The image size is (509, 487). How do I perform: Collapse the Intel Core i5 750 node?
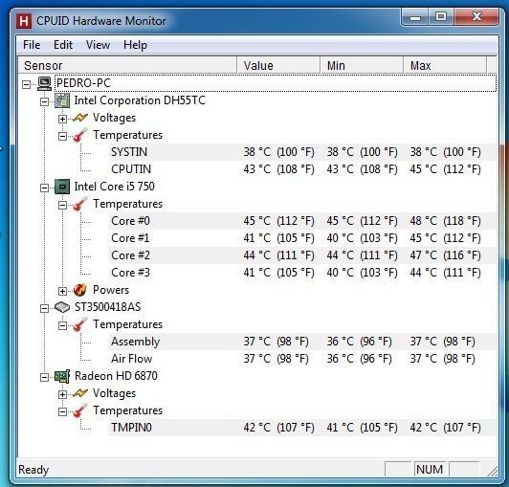(x=44, y=188)
